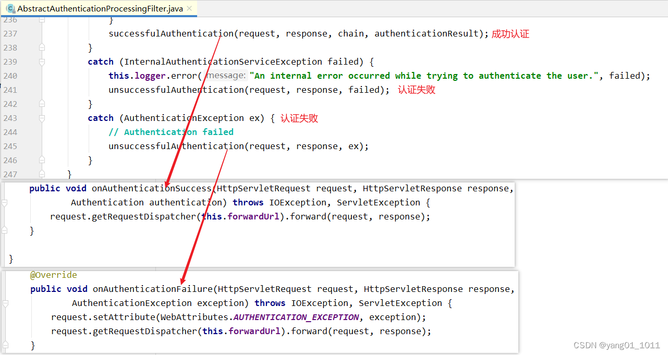
Task: Collapse the InternalAuthenticationServiceException catch block at line 239
Action: pyautogui.click(x=42, y=62)
